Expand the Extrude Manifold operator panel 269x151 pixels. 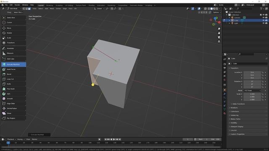click(x=39, y=135)
